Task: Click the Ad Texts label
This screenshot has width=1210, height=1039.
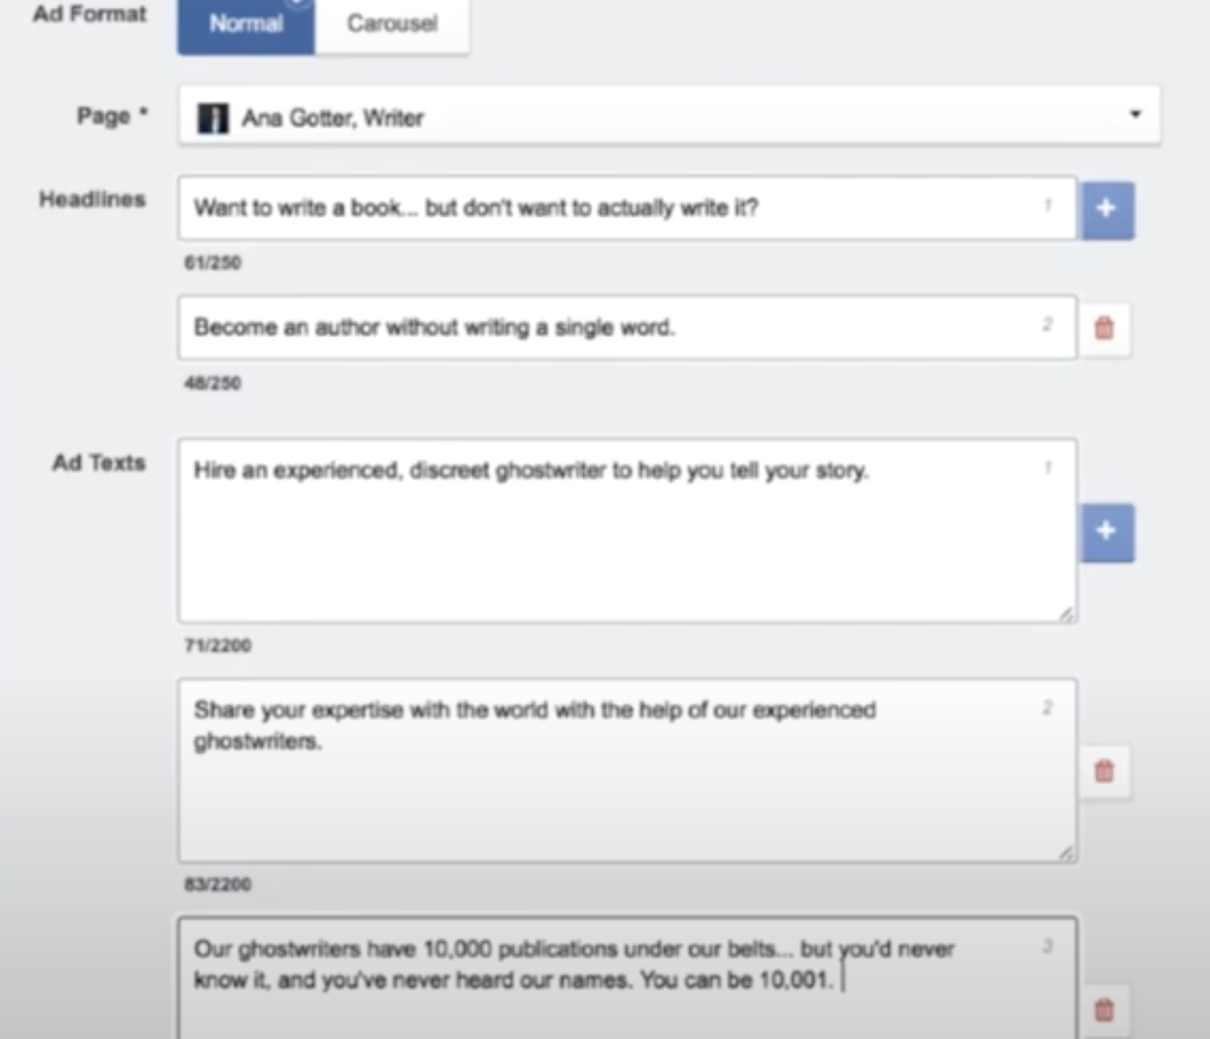Action: [98, 463]
